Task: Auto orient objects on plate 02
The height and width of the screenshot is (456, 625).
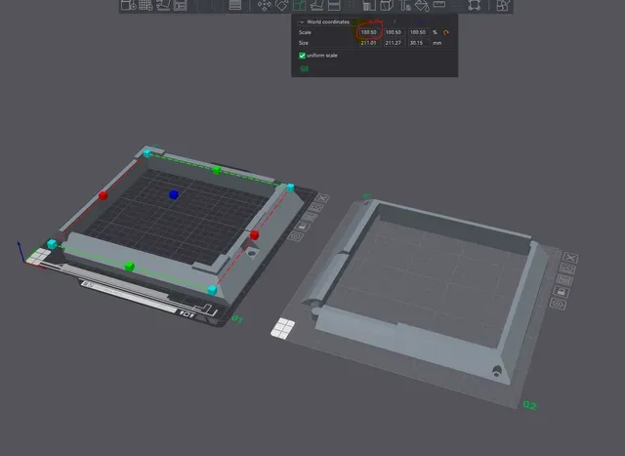Action: (x=567, y=269)
